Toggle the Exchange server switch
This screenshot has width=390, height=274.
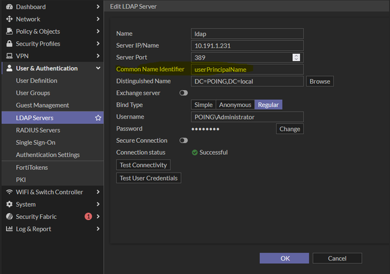click(x=184, y=93)
